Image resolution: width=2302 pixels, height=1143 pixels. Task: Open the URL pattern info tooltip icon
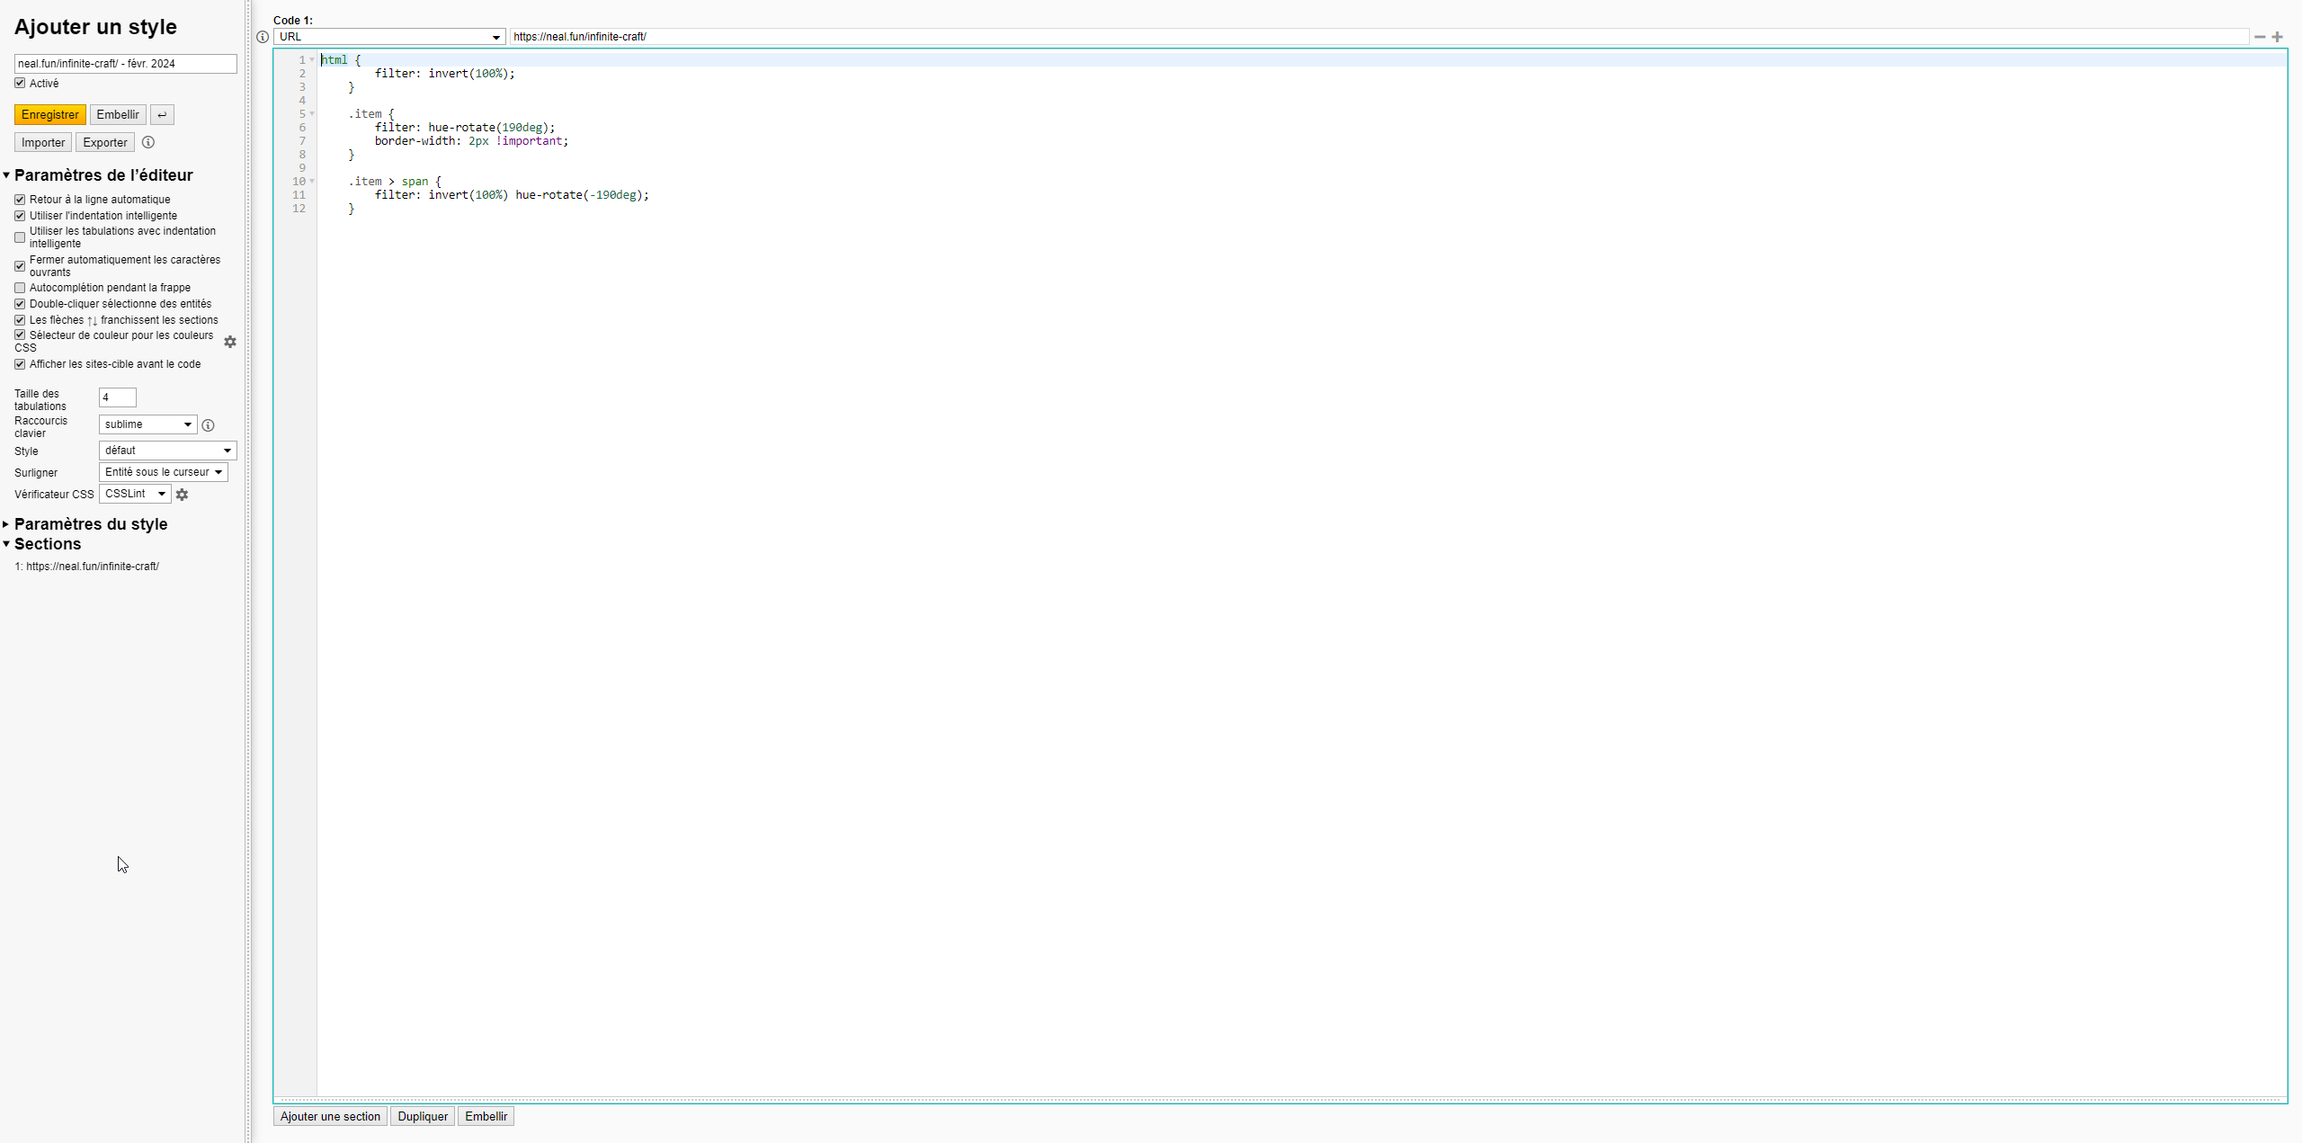(x=262, y=37)
